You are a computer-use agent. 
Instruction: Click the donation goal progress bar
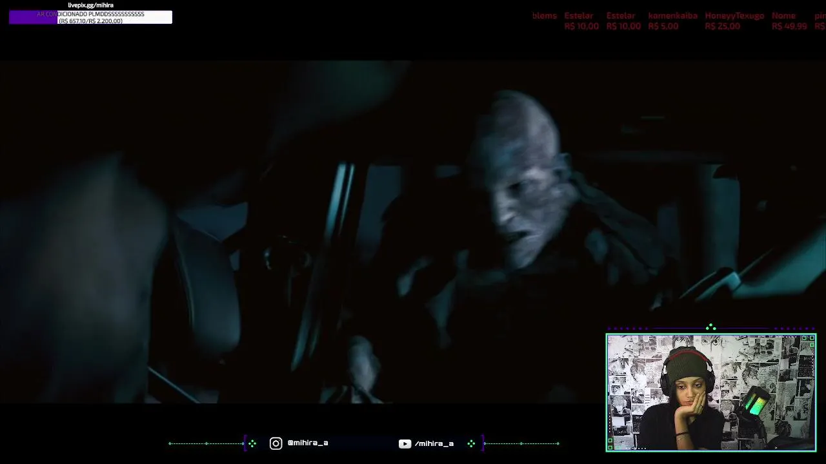point(90,17)
